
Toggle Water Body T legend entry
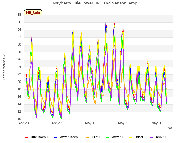[67, 137]
